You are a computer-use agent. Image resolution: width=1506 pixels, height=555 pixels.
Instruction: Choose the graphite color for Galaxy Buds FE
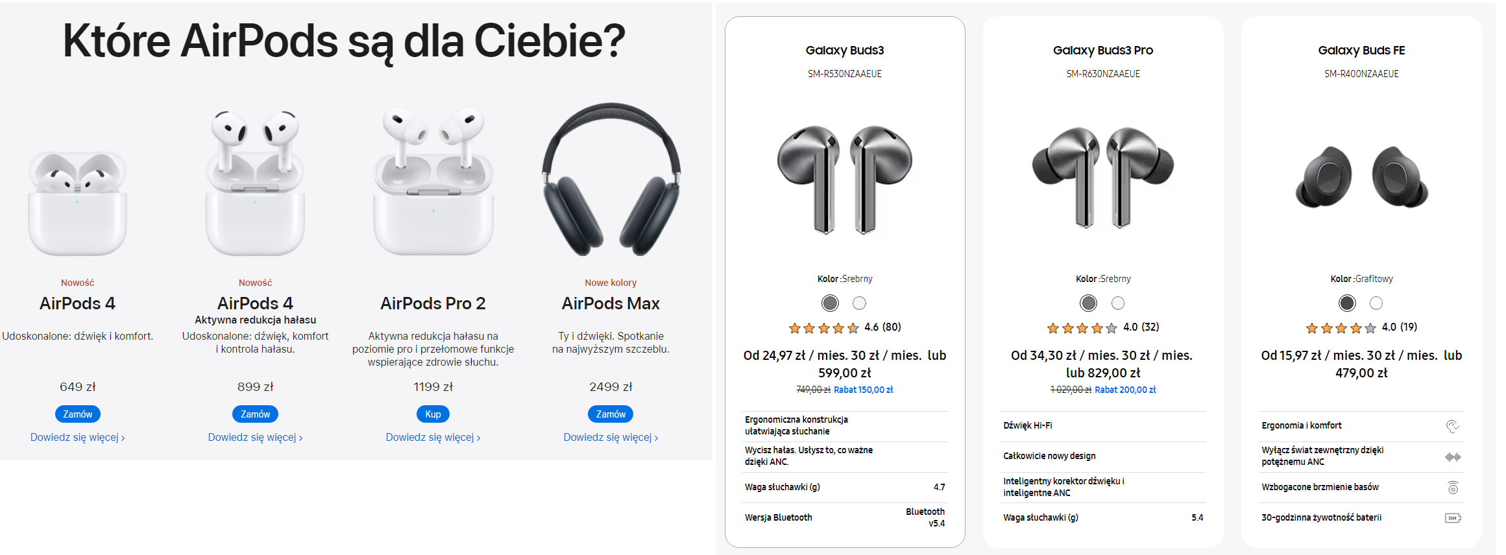[1347, 303]
